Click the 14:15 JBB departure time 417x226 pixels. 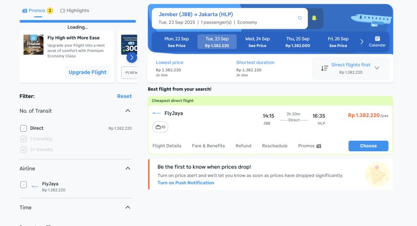[268, 119]
